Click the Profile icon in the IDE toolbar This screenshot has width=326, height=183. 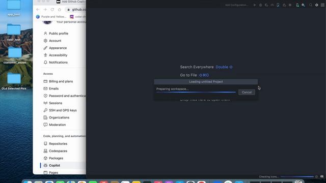272,5
